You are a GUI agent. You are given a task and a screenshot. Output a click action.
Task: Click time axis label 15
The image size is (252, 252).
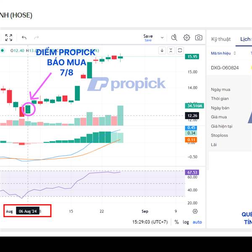[71, 211]
